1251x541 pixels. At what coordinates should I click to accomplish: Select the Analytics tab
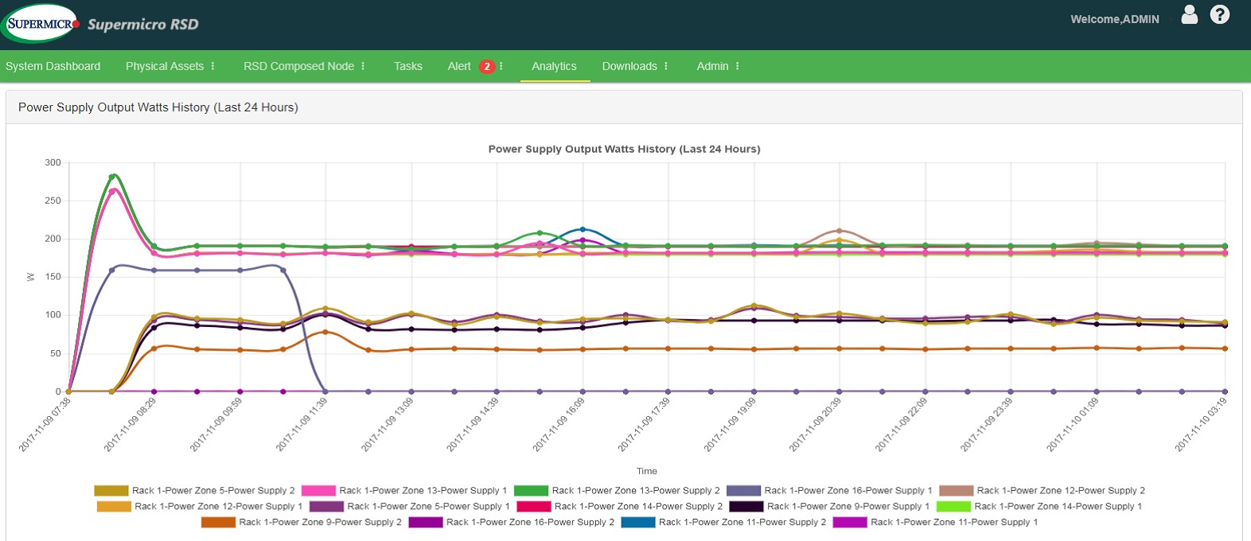point(554,66)
